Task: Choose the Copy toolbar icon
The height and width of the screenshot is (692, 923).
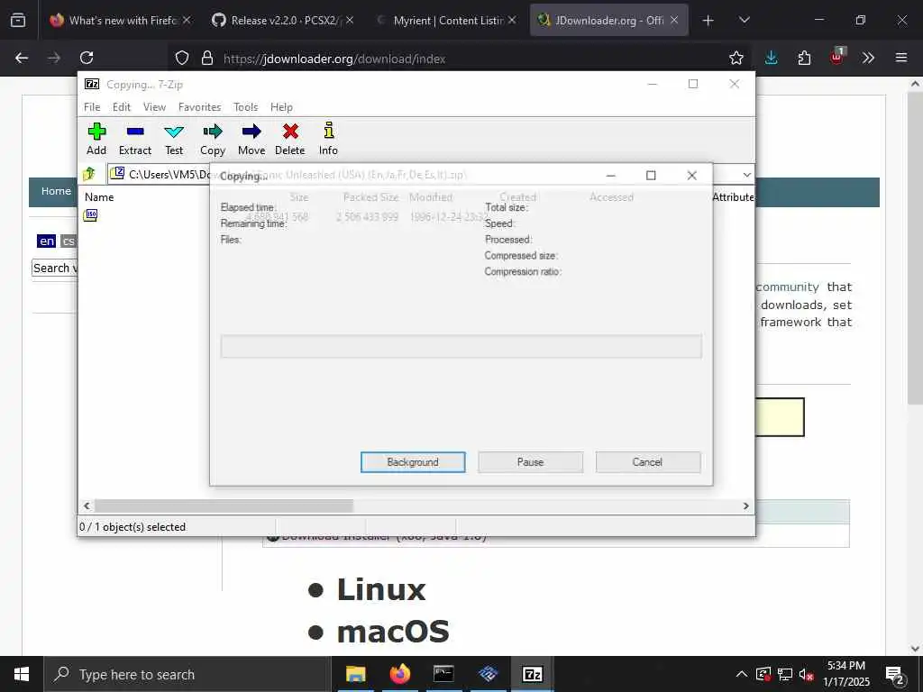Action: [213, 139]
